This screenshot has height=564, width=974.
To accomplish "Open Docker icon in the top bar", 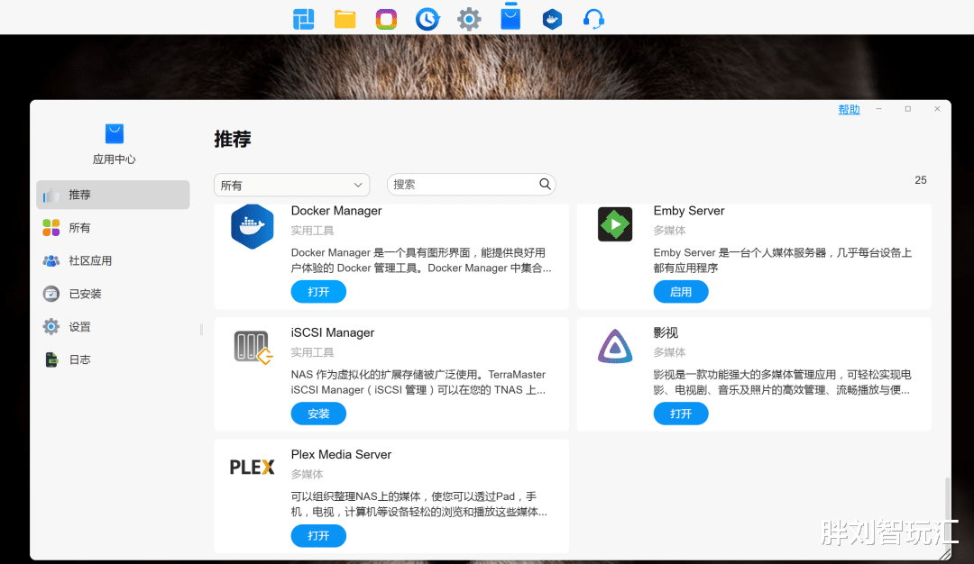I will (x=552, y=19).
